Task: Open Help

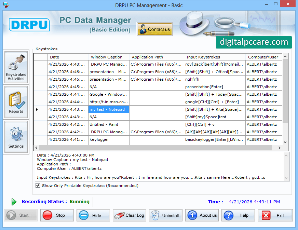Action: click(238, 215)
